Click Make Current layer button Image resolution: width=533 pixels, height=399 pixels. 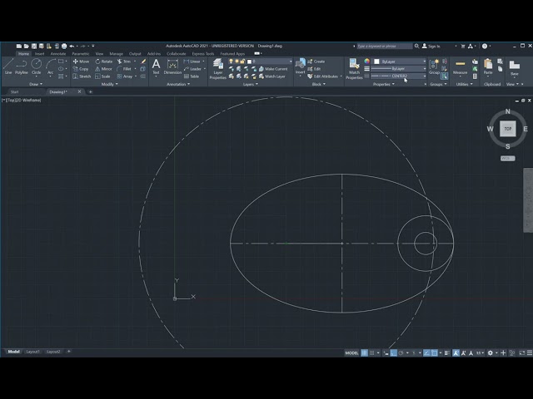[x=273, y=69]
